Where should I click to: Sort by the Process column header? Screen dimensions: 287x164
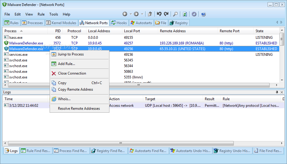(x=25, y=31)
